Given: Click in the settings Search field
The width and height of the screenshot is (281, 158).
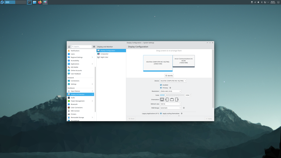Looking at the screenshot, I should (x=82, y=47).
